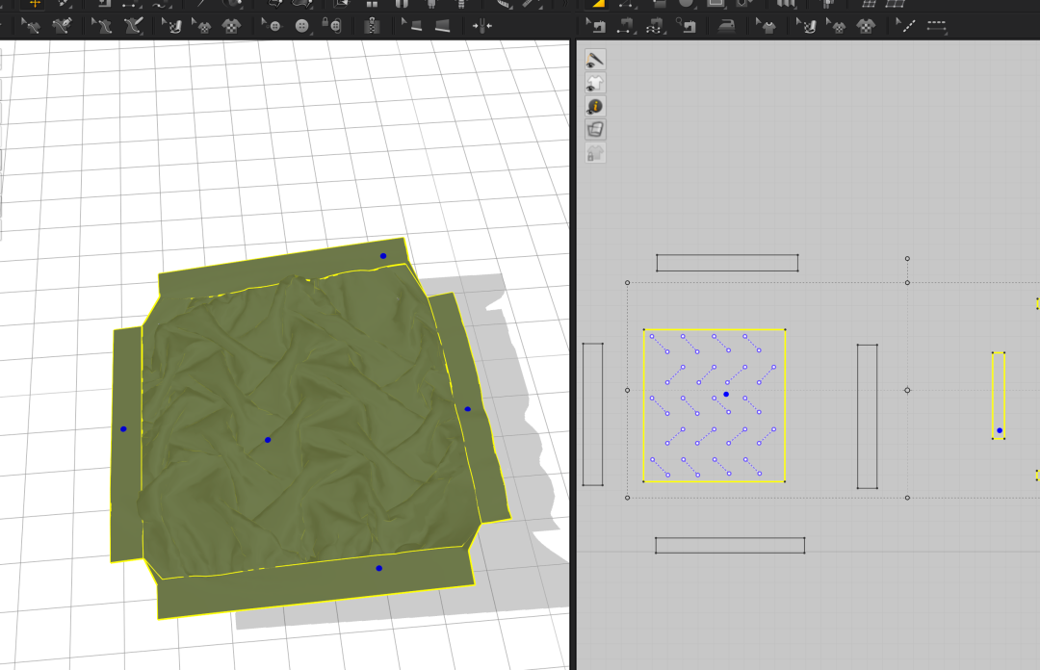Click the rotation handle above the selection box
This screenshot has height=670, width=1040.
(x=907, y=259)
